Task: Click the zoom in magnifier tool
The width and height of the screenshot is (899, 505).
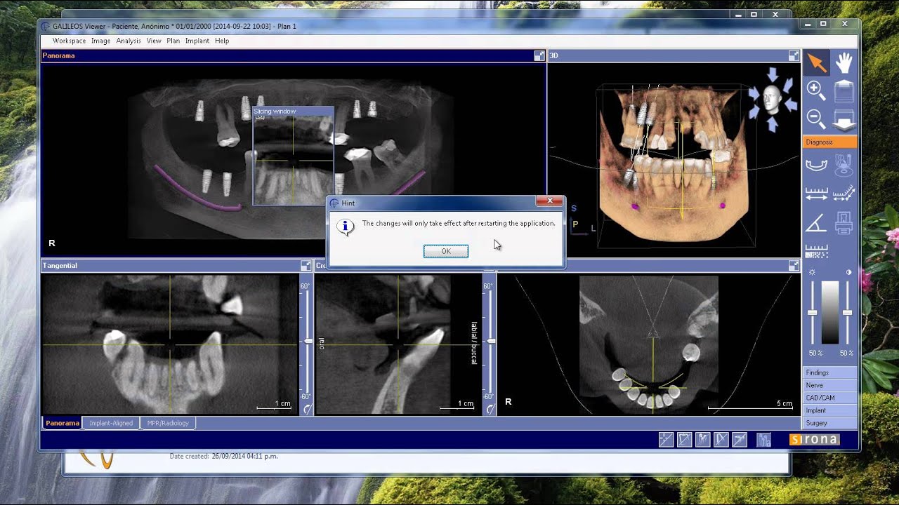Action: [816, 90]
